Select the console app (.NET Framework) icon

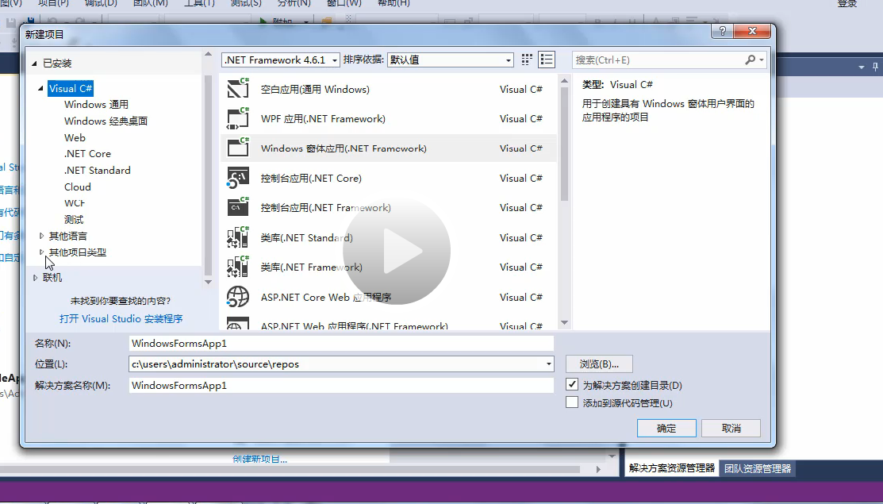pos(238,207)
